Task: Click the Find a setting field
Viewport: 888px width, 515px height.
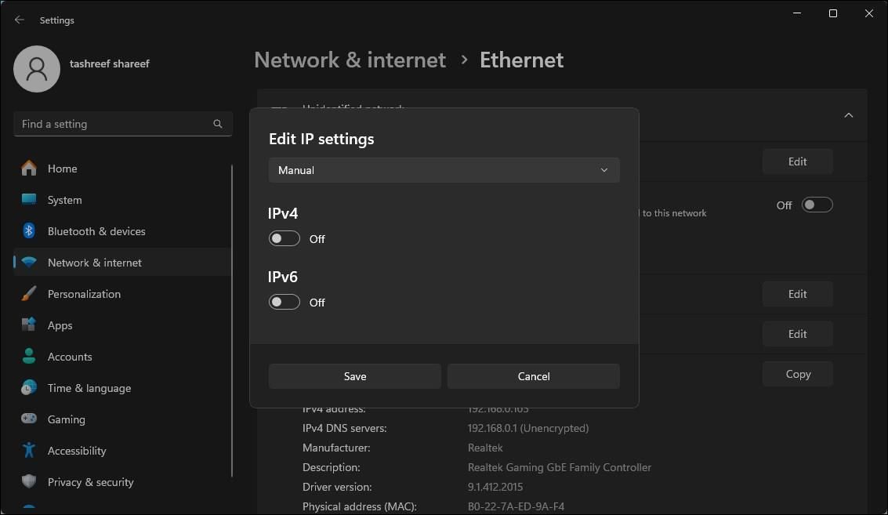Action: pos(114,124)
